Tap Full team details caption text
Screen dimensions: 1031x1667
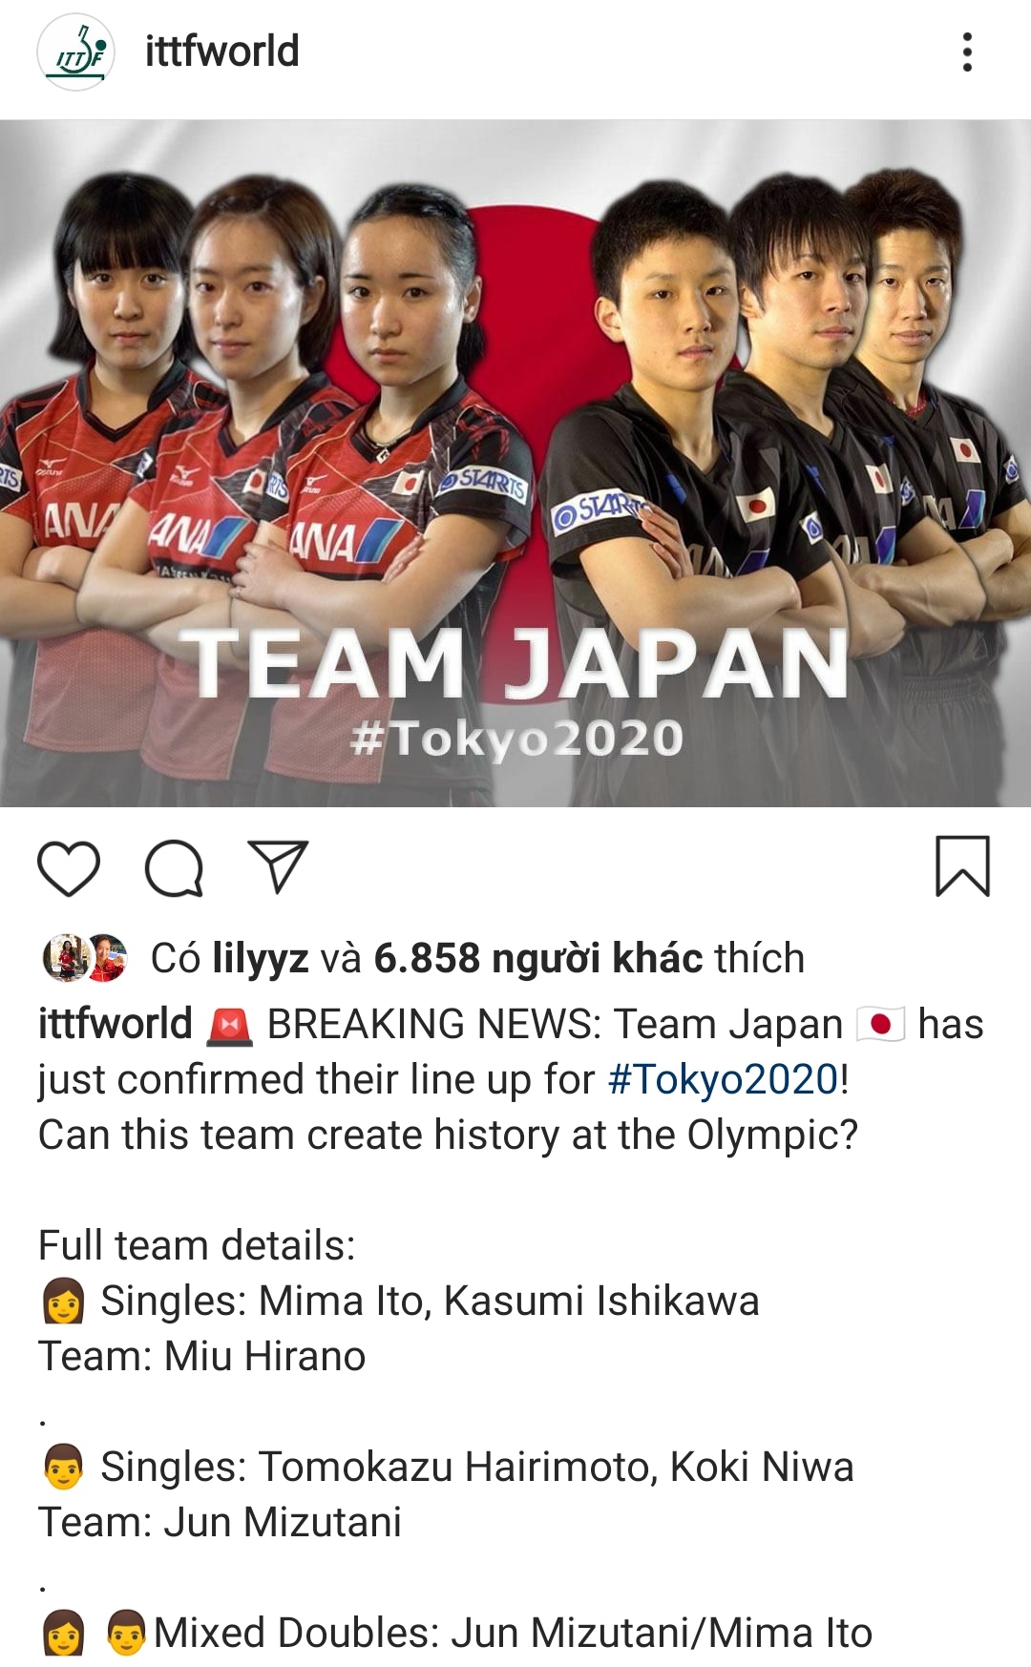click(x=197, y=1245)
